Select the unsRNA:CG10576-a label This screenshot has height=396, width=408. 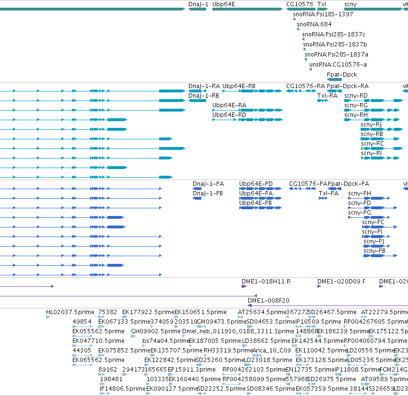click(x=338, y=65)
